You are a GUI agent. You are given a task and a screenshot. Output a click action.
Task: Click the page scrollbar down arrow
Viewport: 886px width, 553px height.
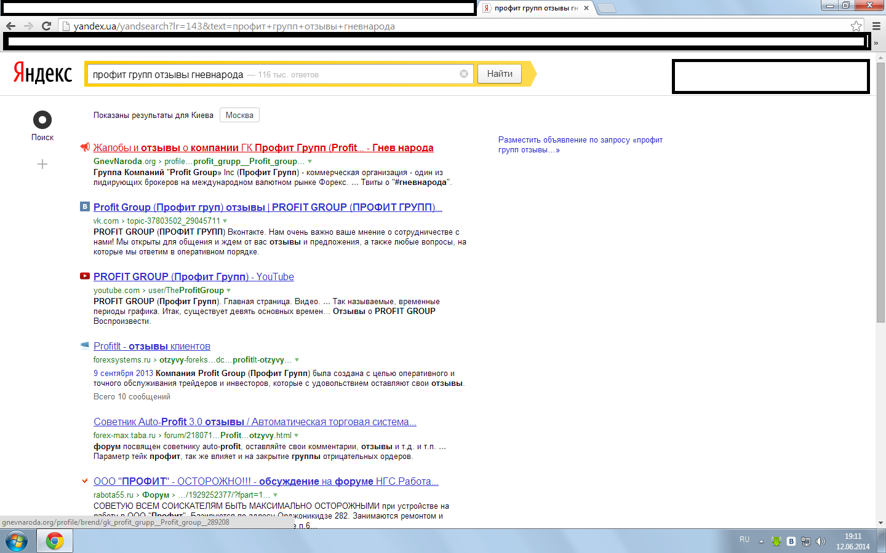point(880,523)
